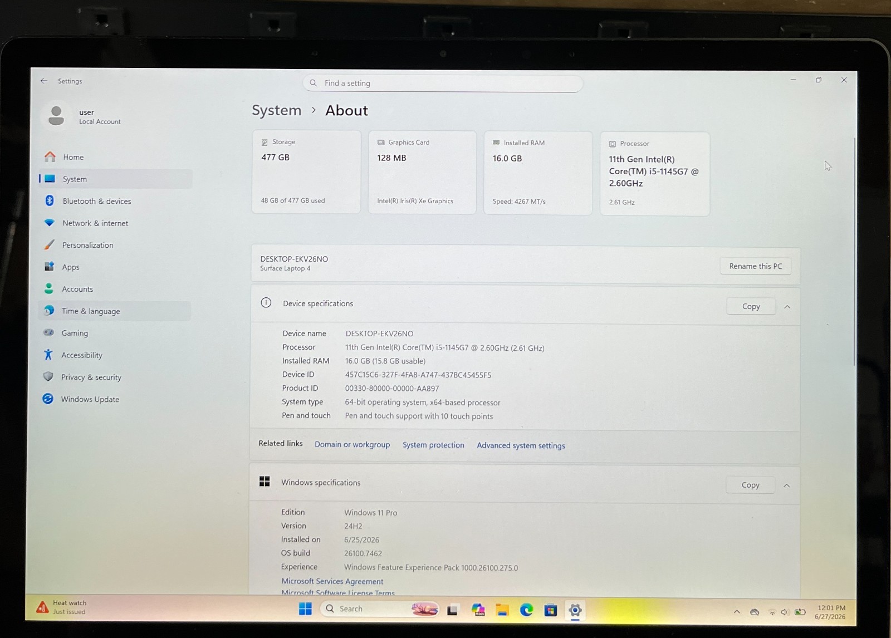The height and width of the screenshot is (638, 891).
Task: Copy the Windows specifications
Action: click(x=750, y=485)
